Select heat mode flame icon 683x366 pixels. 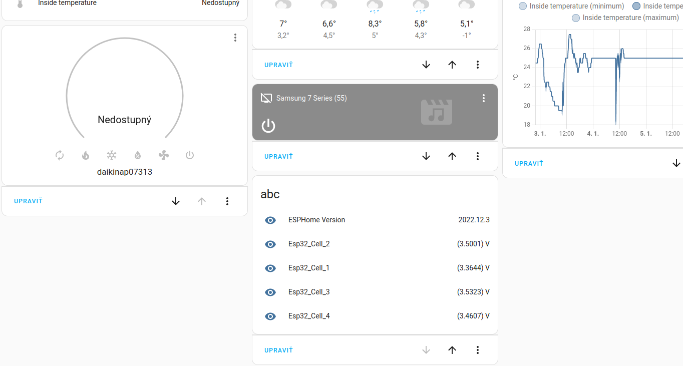point(86,155)
